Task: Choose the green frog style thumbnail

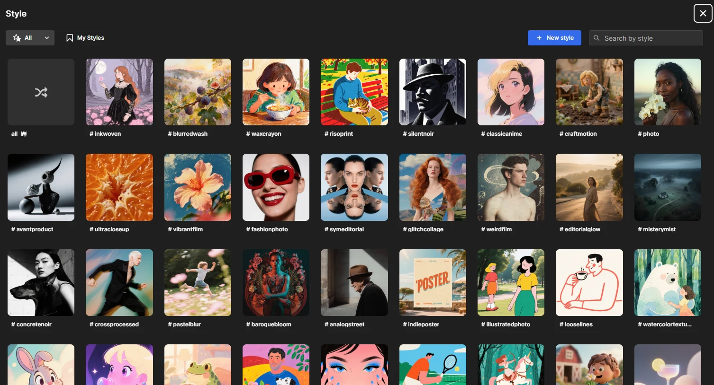Action: 198,365
